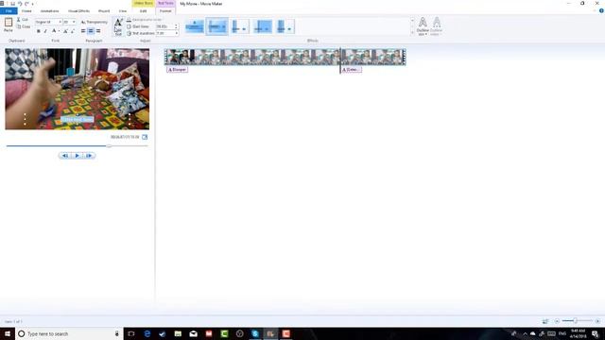Screen dimensions: 605x340
Task: Advance to the next frame
Action: pyautogui.click(x=89, y=155)
